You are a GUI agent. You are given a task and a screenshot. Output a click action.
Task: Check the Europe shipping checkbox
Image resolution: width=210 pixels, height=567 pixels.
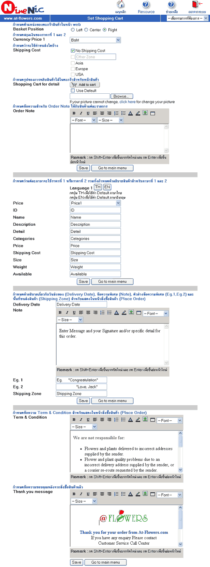pos(73,69)
